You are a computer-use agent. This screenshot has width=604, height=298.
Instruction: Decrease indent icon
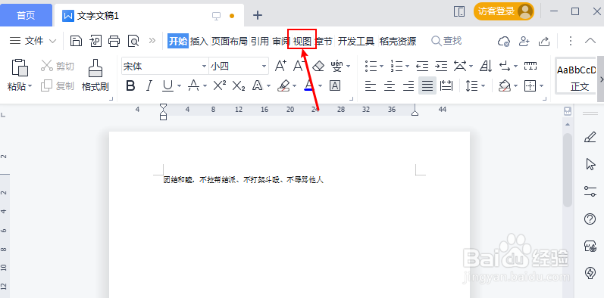(423, 66)
